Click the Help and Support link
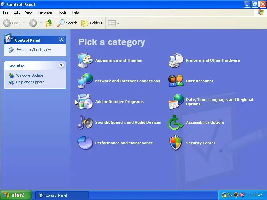 (x=30, y=82)
